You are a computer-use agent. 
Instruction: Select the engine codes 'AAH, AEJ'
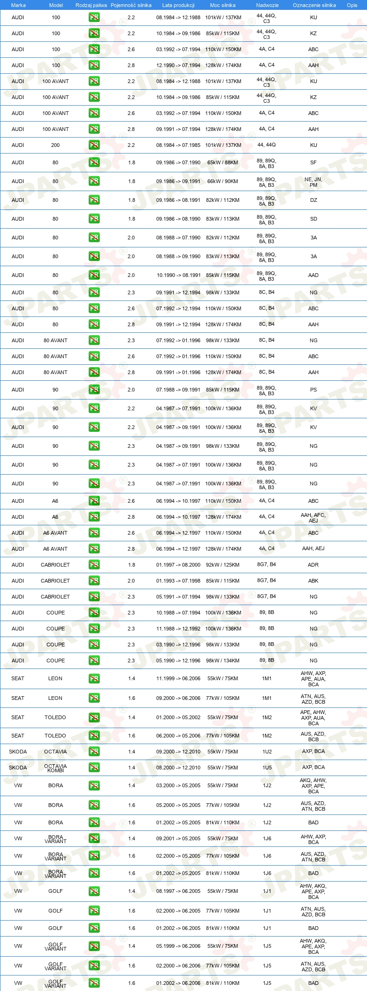313,548
